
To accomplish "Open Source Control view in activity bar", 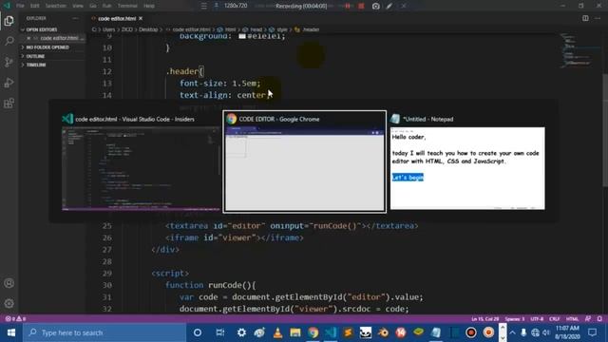I will [9, 62].
